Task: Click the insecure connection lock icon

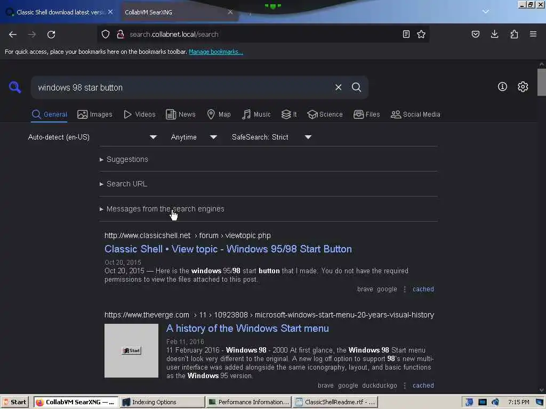Action: point(121,34)
